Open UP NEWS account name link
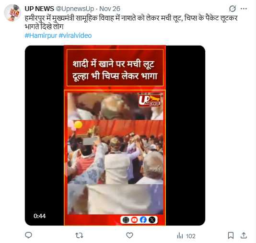The width and height of the screenshot is (256, 243). pos(39,9)
